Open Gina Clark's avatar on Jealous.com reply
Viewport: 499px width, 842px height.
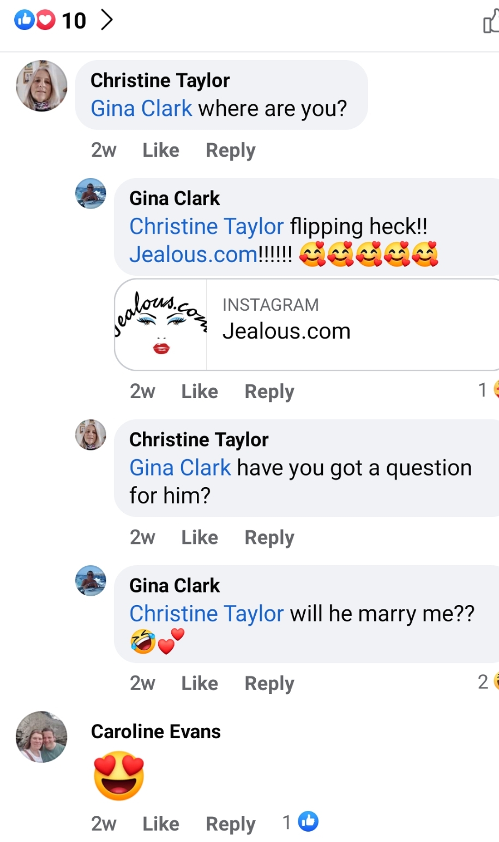tap(91, 193)
